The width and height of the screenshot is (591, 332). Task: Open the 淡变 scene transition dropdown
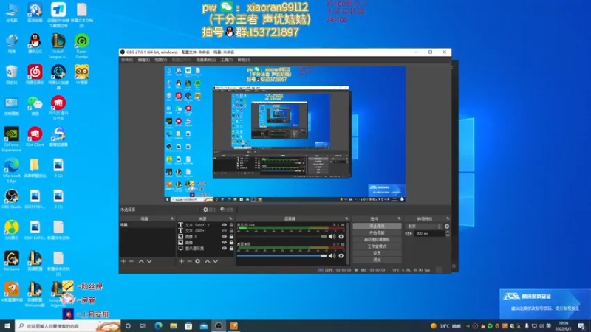pyautogui.click(x=424, y=226)
